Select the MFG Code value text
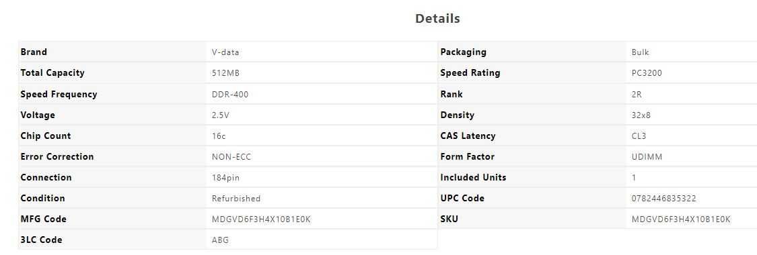The width and height of the screenshot is (757, 255). pyautogui.click(x=261, y=219)
